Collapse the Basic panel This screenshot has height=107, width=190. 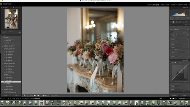pos(189,25)
